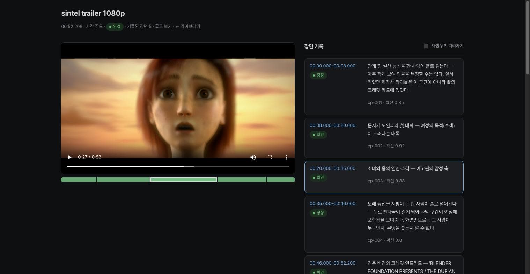Screen dimensions: 530x274
Task: Click timestamp 00:46.000–00:52.200
Action: click(x=332, y=263)
